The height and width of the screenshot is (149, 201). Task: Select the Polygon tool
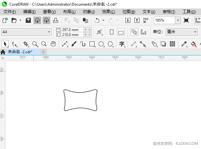pyautogui.click(x=111, y=44)
